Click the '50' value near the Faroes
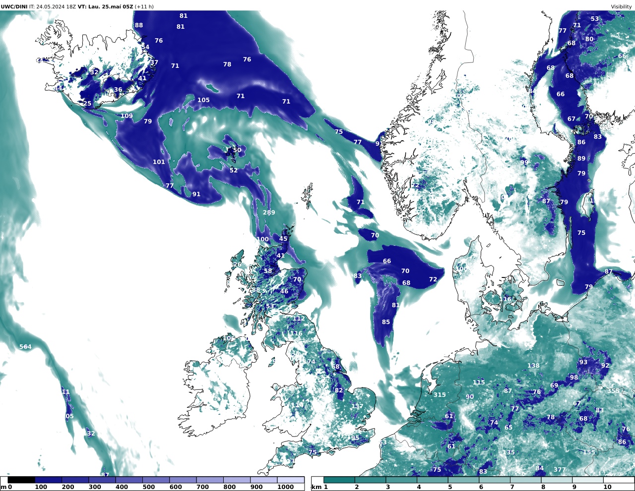 tap(237, 150)
